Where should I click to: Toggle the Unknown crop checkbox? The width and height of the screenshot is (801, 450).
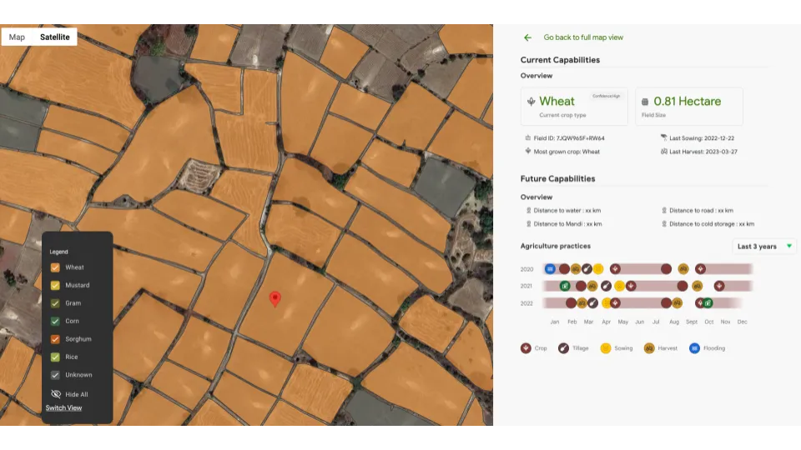pyautogui.click(x=55, y=375)
